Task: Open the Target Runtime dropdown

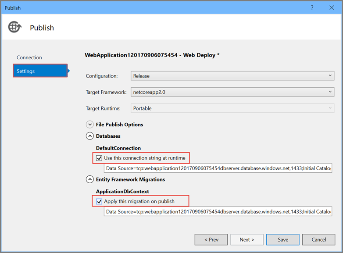Action: click(232, 108)
